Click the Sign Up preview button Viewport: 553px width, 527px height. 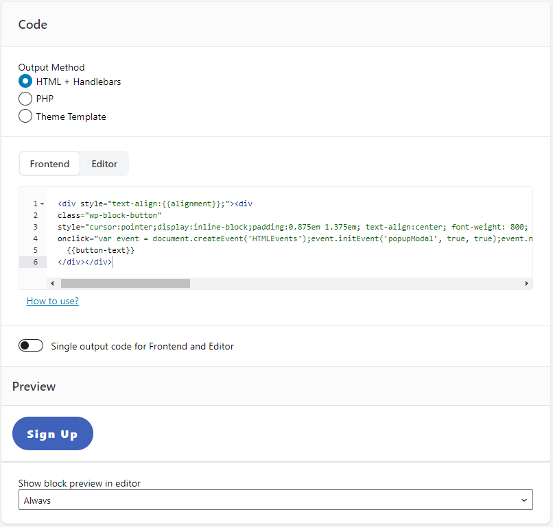(x=53, y=433)
